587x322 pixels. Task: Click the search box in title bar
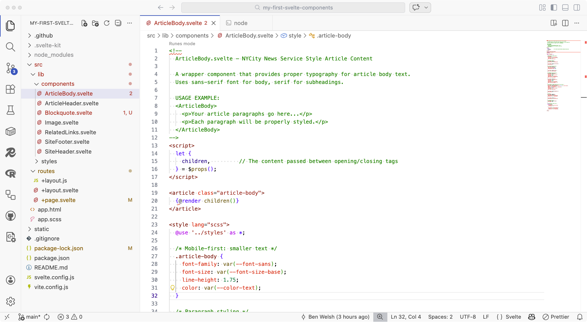[x=293, y=8]
